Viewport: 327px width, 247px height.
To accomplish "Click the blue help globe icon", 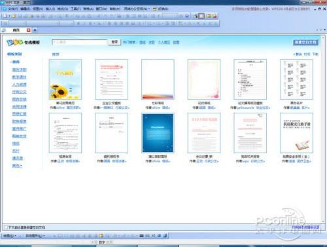I will tap(187, 16).
